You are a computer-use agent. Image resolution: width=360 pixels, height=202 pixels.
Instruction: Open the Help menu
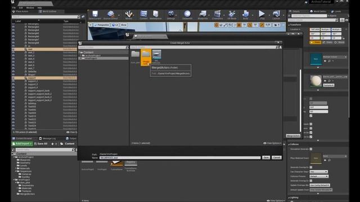39,8
